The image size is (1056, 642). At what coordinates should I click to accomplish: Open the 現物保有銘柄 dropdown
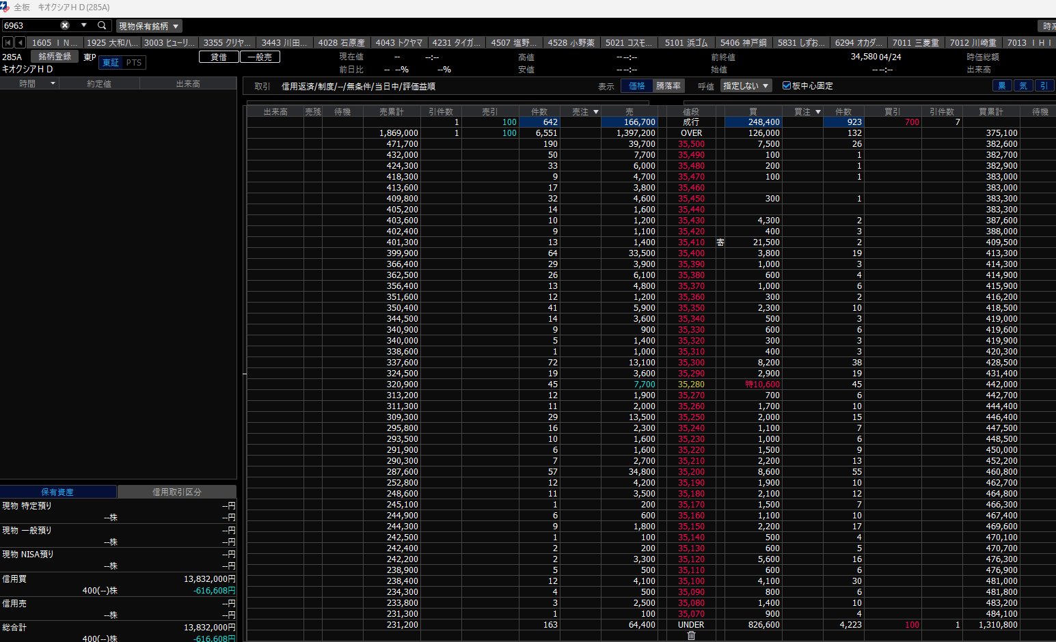149,26
